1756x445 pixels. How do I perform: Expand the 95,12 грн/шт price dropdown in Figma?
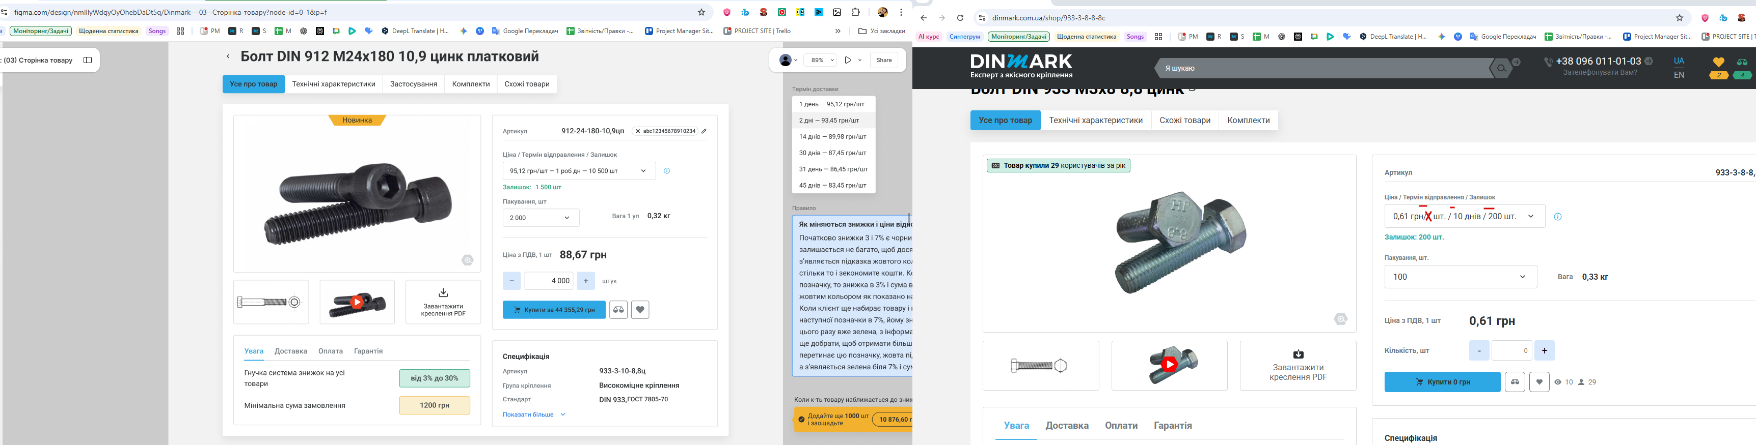tap(579, 171)
